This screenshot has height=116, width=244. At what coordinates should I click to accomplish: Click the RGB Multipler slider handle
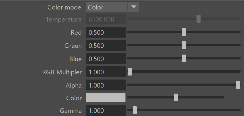tap(130, 71)
